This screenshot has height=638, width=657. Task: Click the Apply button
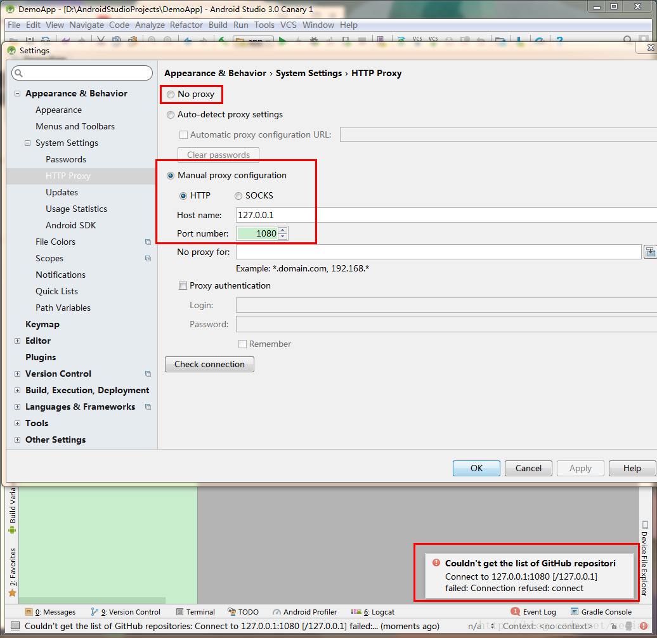click(580, 468)
